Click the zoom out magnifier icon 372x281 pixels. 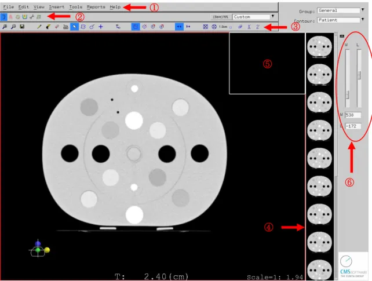point(13,27)
